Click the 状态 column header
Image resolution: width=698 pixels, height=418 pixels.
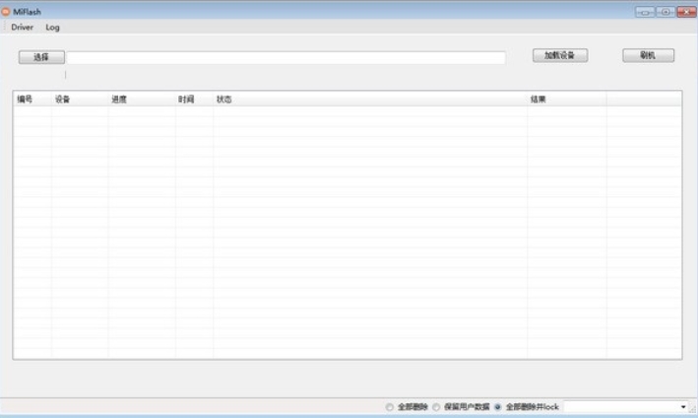pos(370,100)
